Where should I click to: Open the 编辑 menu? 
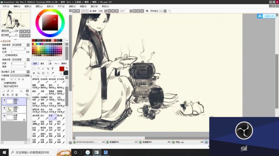tap(17, 7)
